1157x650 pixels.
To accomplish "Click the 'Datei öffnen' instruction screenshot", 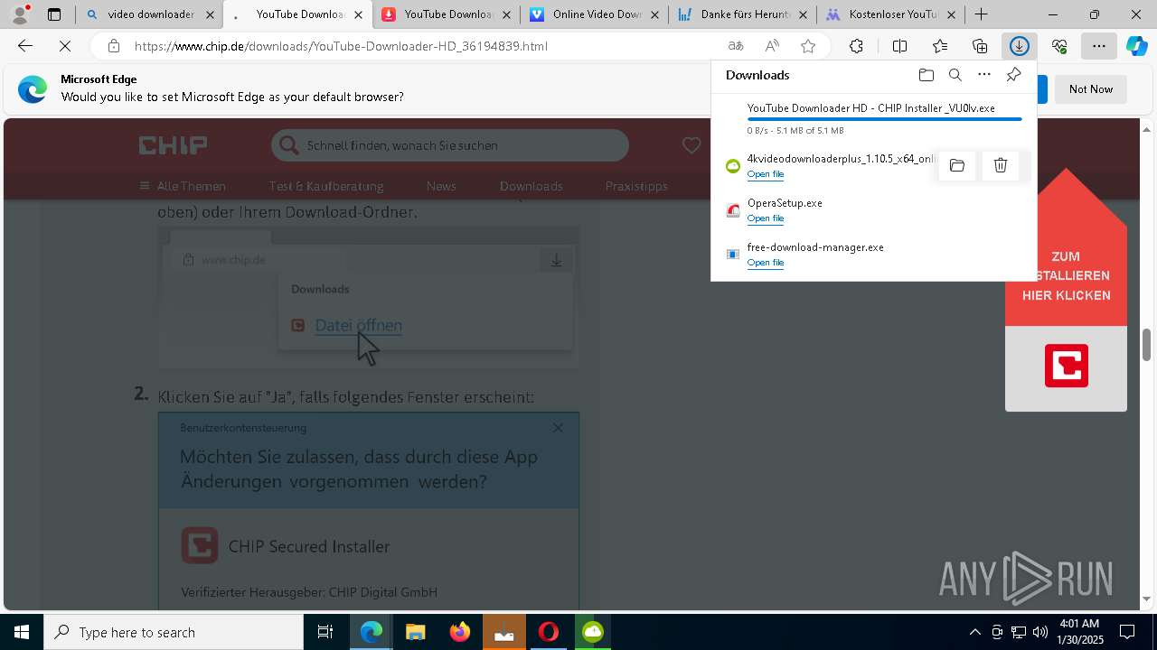I will click(369, 297).
